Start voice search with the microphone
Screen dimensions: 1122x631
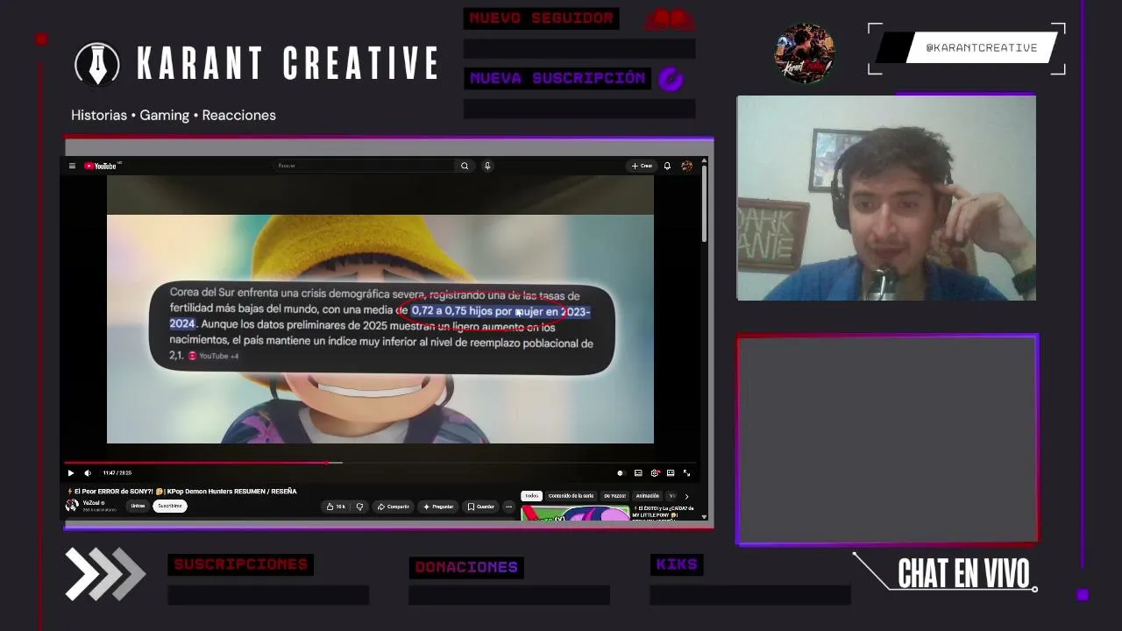487,166
